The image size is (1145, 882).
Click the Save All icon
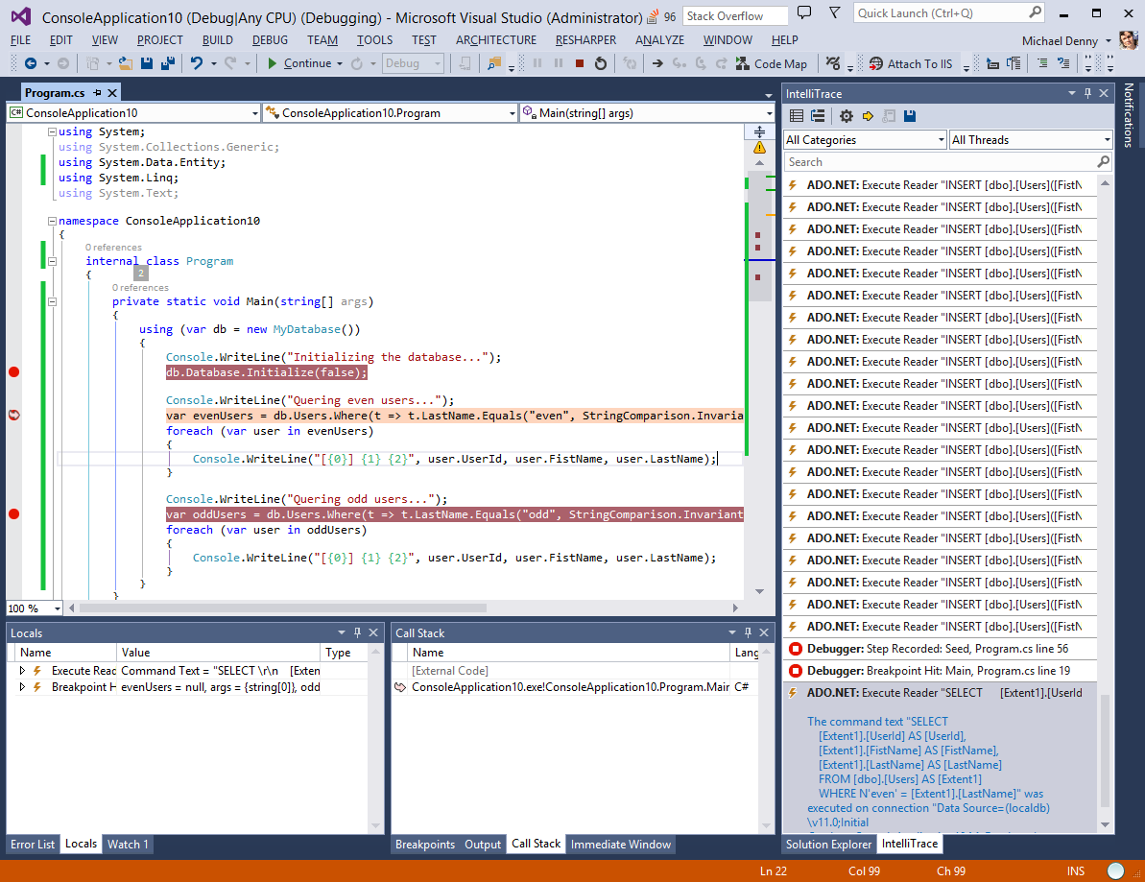[x=167, y=63]
